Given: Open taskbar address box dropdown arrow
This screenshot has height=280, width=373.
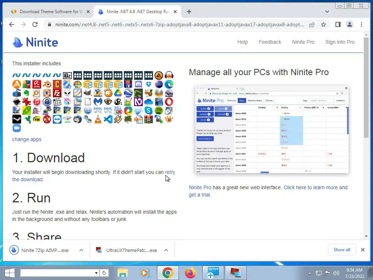Looking at the screenshot, I should [96, 273].
